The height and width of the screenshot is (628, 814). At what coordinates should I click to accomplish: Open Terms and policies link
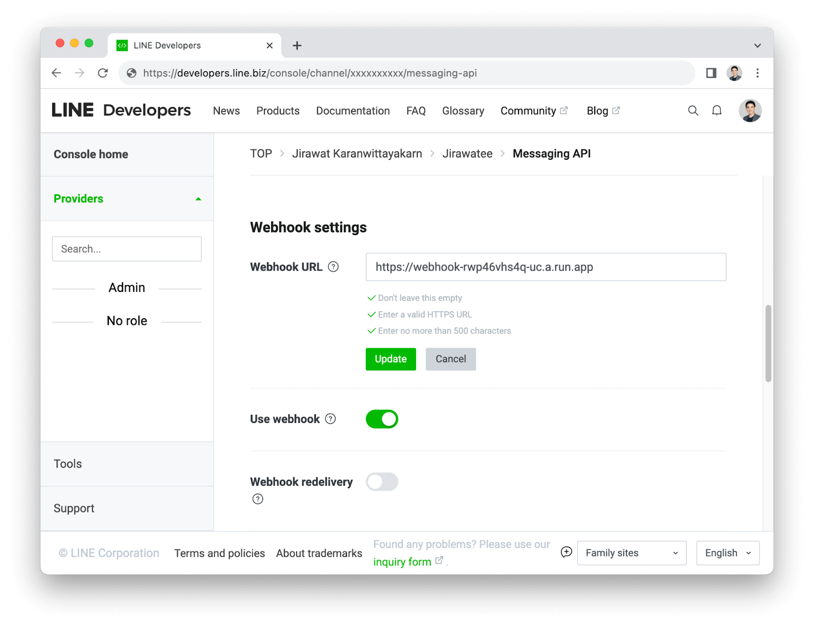point(219,553)
